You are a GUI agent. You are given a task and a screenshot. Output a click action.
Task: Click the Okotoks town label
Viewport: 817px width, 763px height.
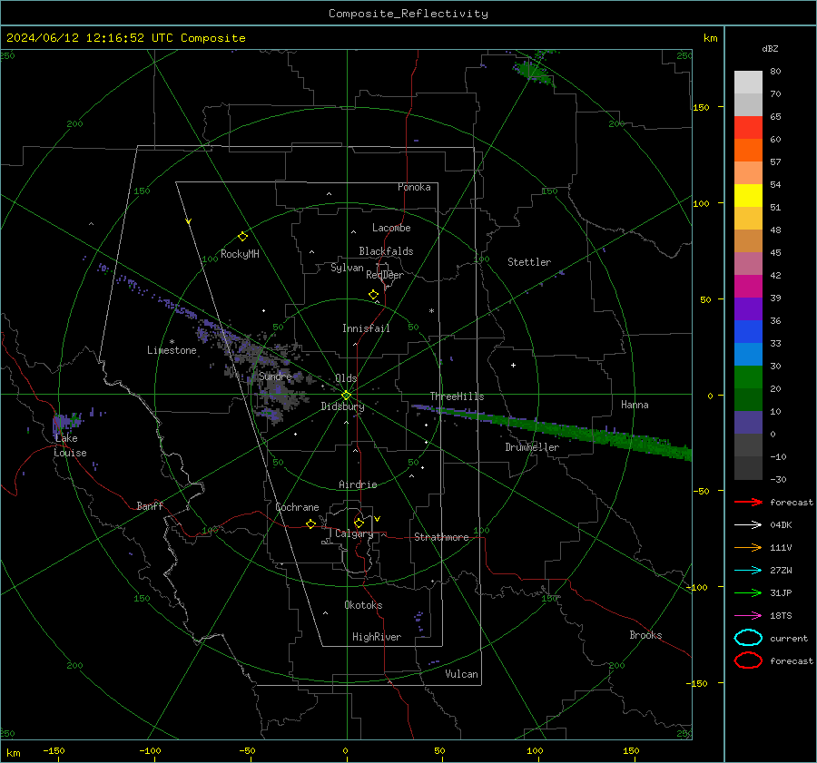coord(363,605)
